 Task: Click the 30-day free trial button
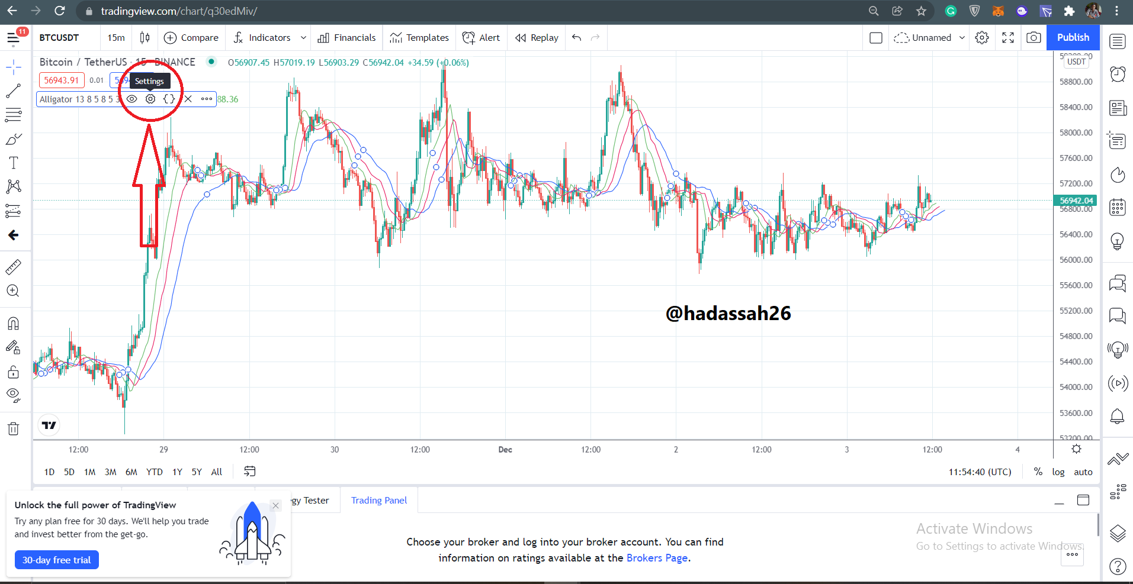[57, 560]
